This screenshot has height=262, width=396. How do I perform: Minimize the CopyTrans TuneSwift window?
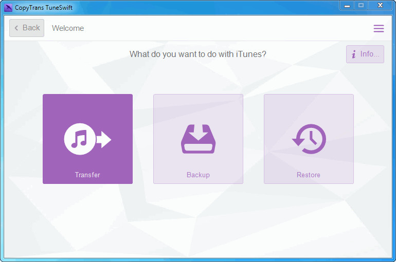[347, 5]
